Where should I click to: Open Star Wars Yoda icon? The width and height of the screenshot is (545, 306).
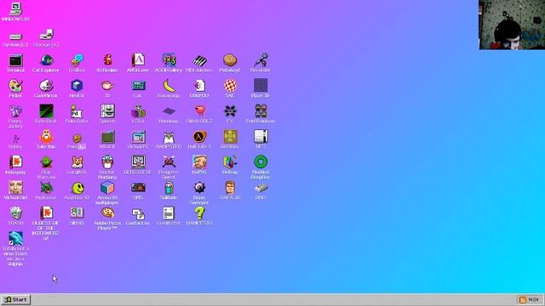[x=46, y=162]
